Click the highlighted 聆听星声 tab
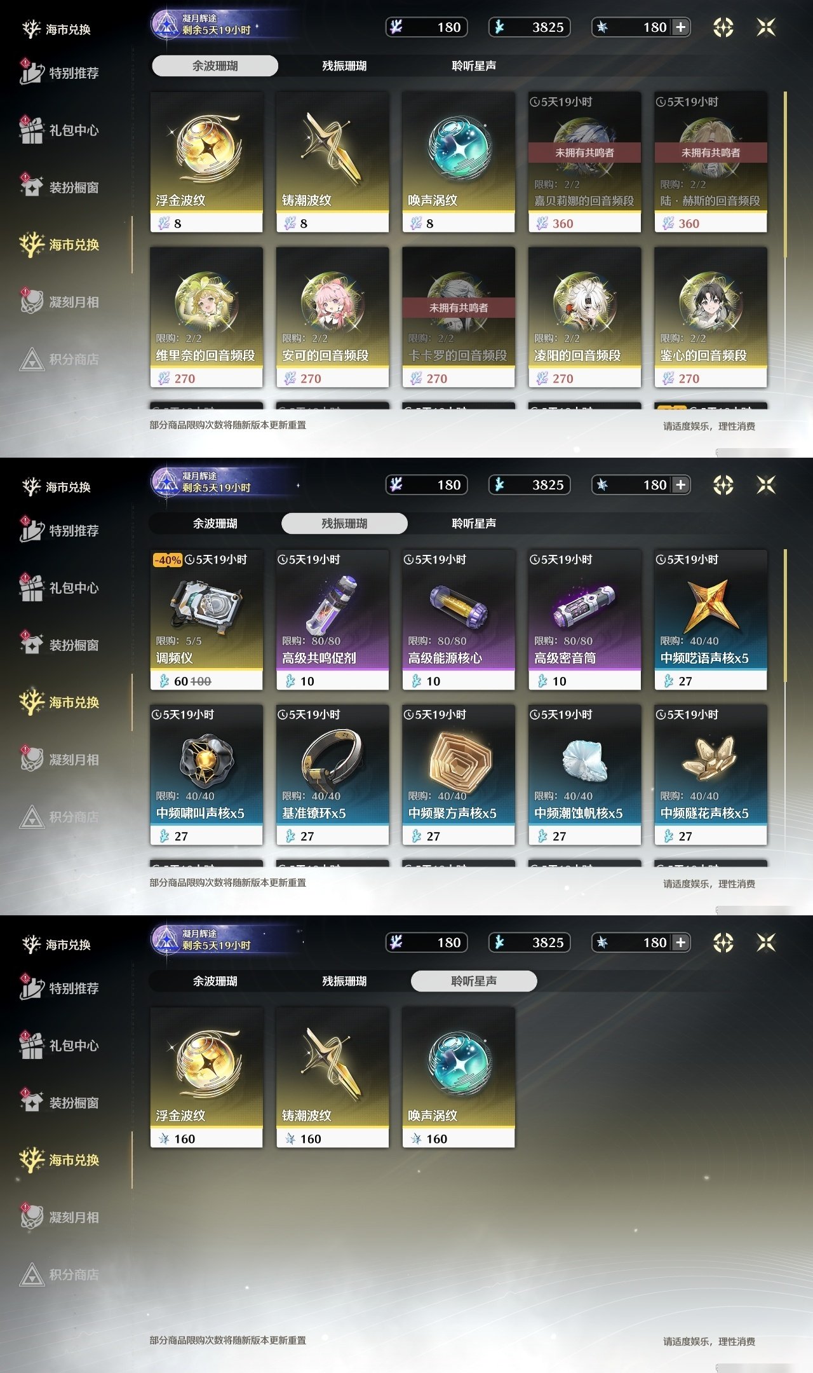This screenshot has width=813, height=1373. pyautogui.click(x=474, y=981)
